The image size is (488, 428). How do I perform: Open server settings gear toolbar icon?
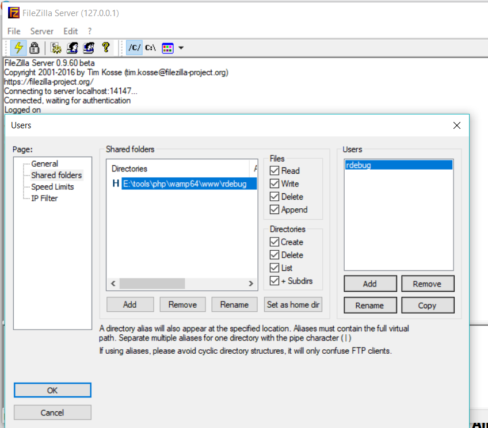(x=56, y=48)
